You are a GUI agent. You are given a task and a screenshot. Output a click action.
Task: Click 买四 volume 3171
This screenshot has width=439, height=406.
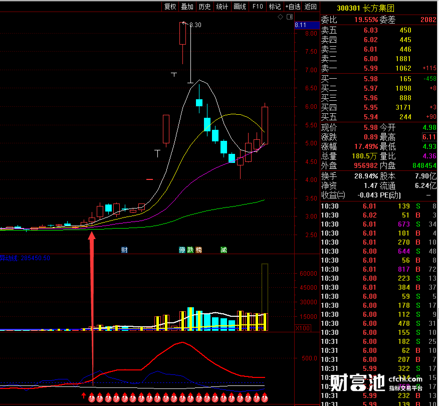click(403, 107)
